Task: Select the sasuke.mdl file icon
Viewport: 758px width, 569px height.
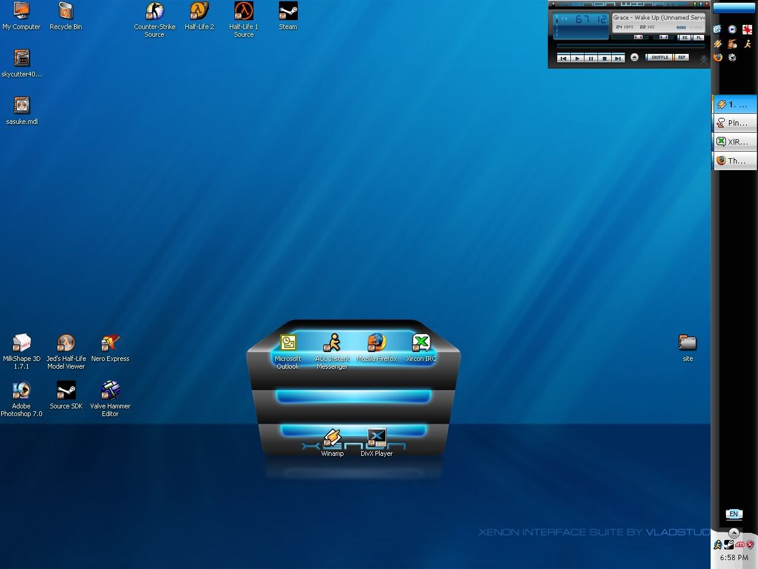Action: pos(21,111)
